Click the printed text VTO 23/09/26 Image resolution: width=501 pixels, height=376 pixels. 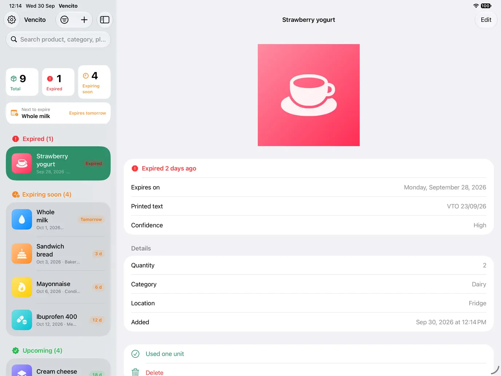[x=466, y=206]
